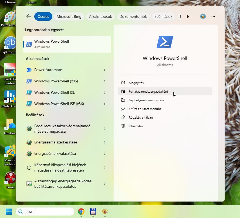Open Energiaséma kiválasztása setting
This screenshot has height=218, width=240.
[x=67, y=154]
